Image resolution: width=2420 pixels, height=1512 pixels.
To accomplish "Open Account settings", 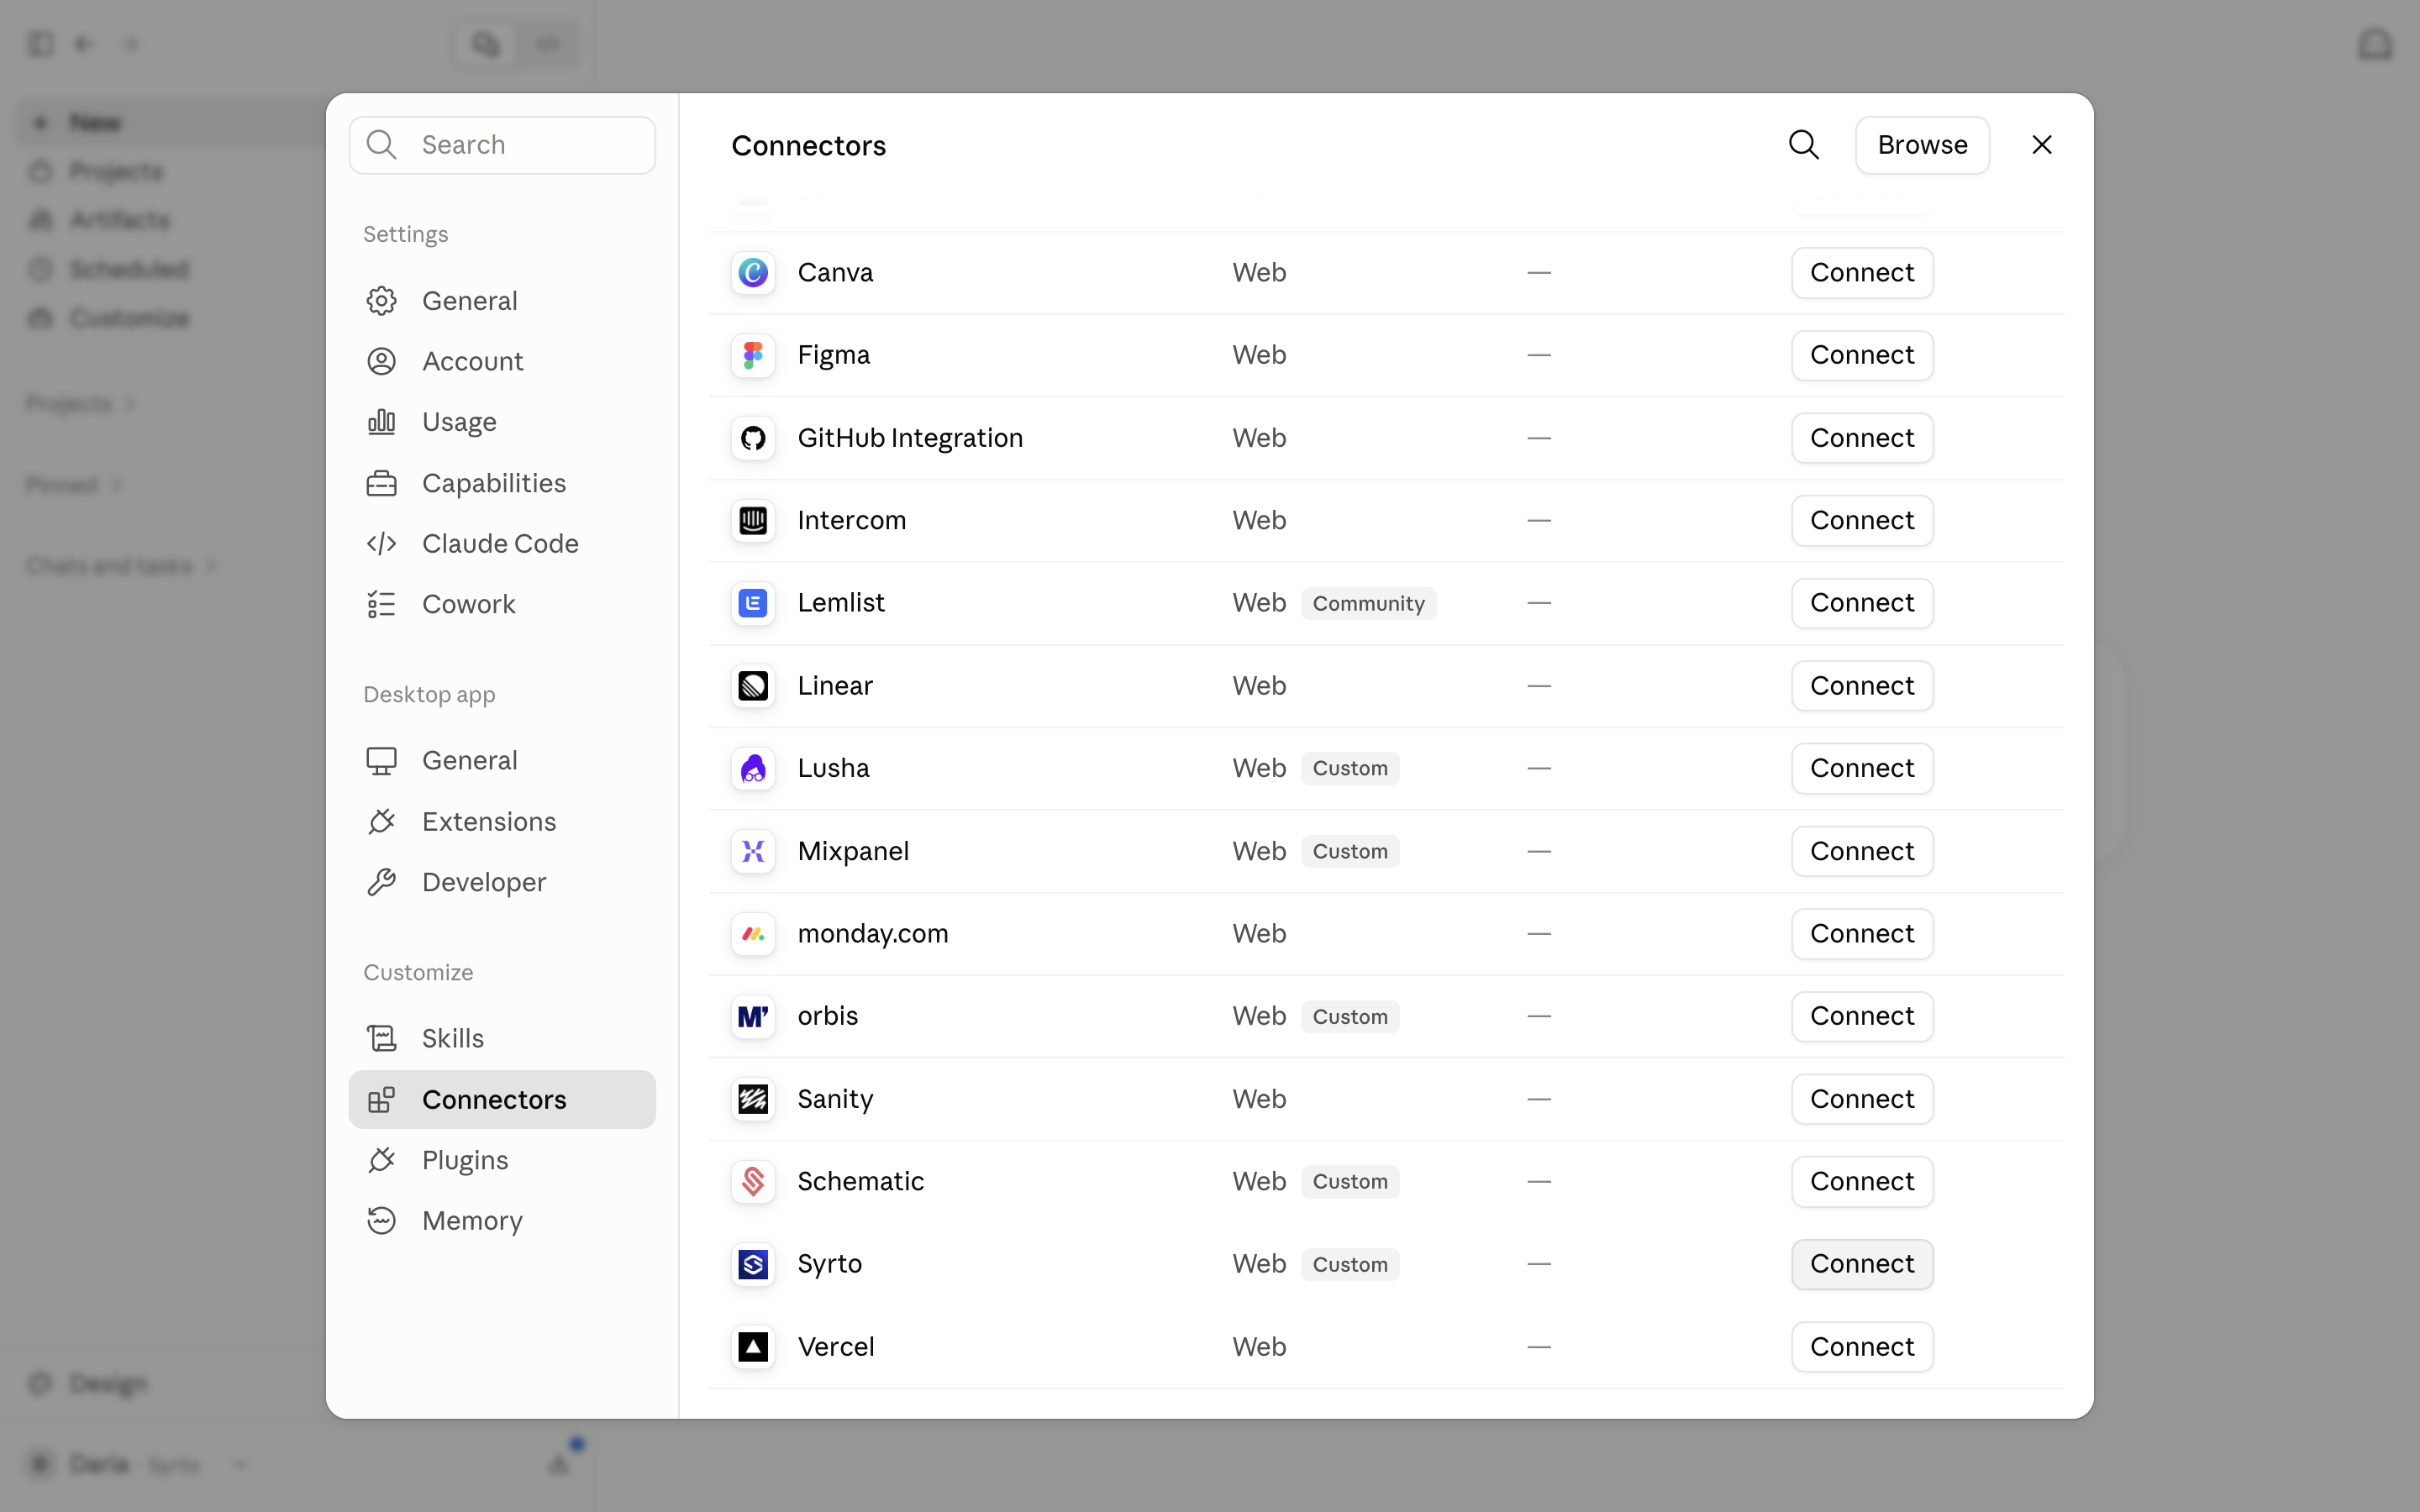I will [x=502, y=361].
